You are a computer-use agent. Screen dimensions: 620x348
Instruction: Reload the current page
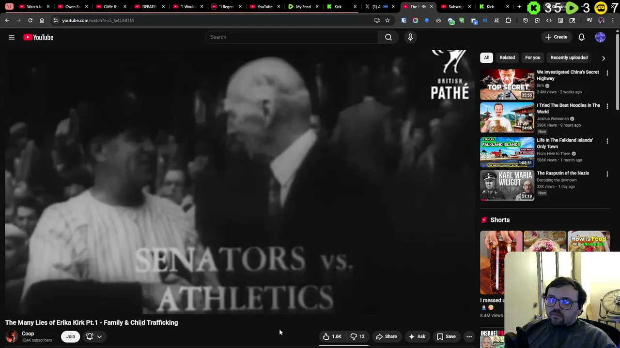coord(30,20)
